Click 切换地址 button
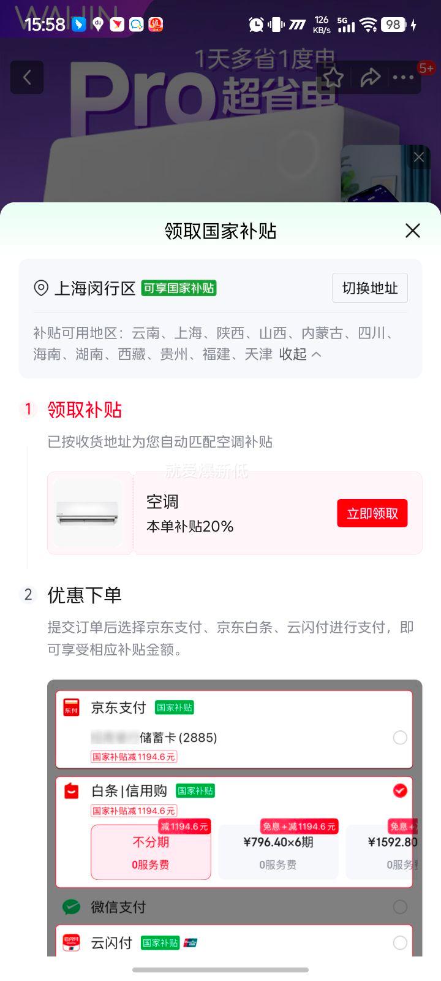The image size is (441, 981). pyautogui.click(x=370, y=288)
